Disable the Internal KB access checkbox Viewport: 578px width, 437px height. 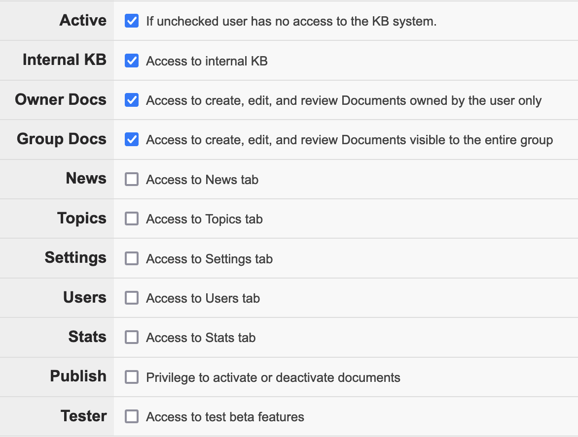(132, 61)
